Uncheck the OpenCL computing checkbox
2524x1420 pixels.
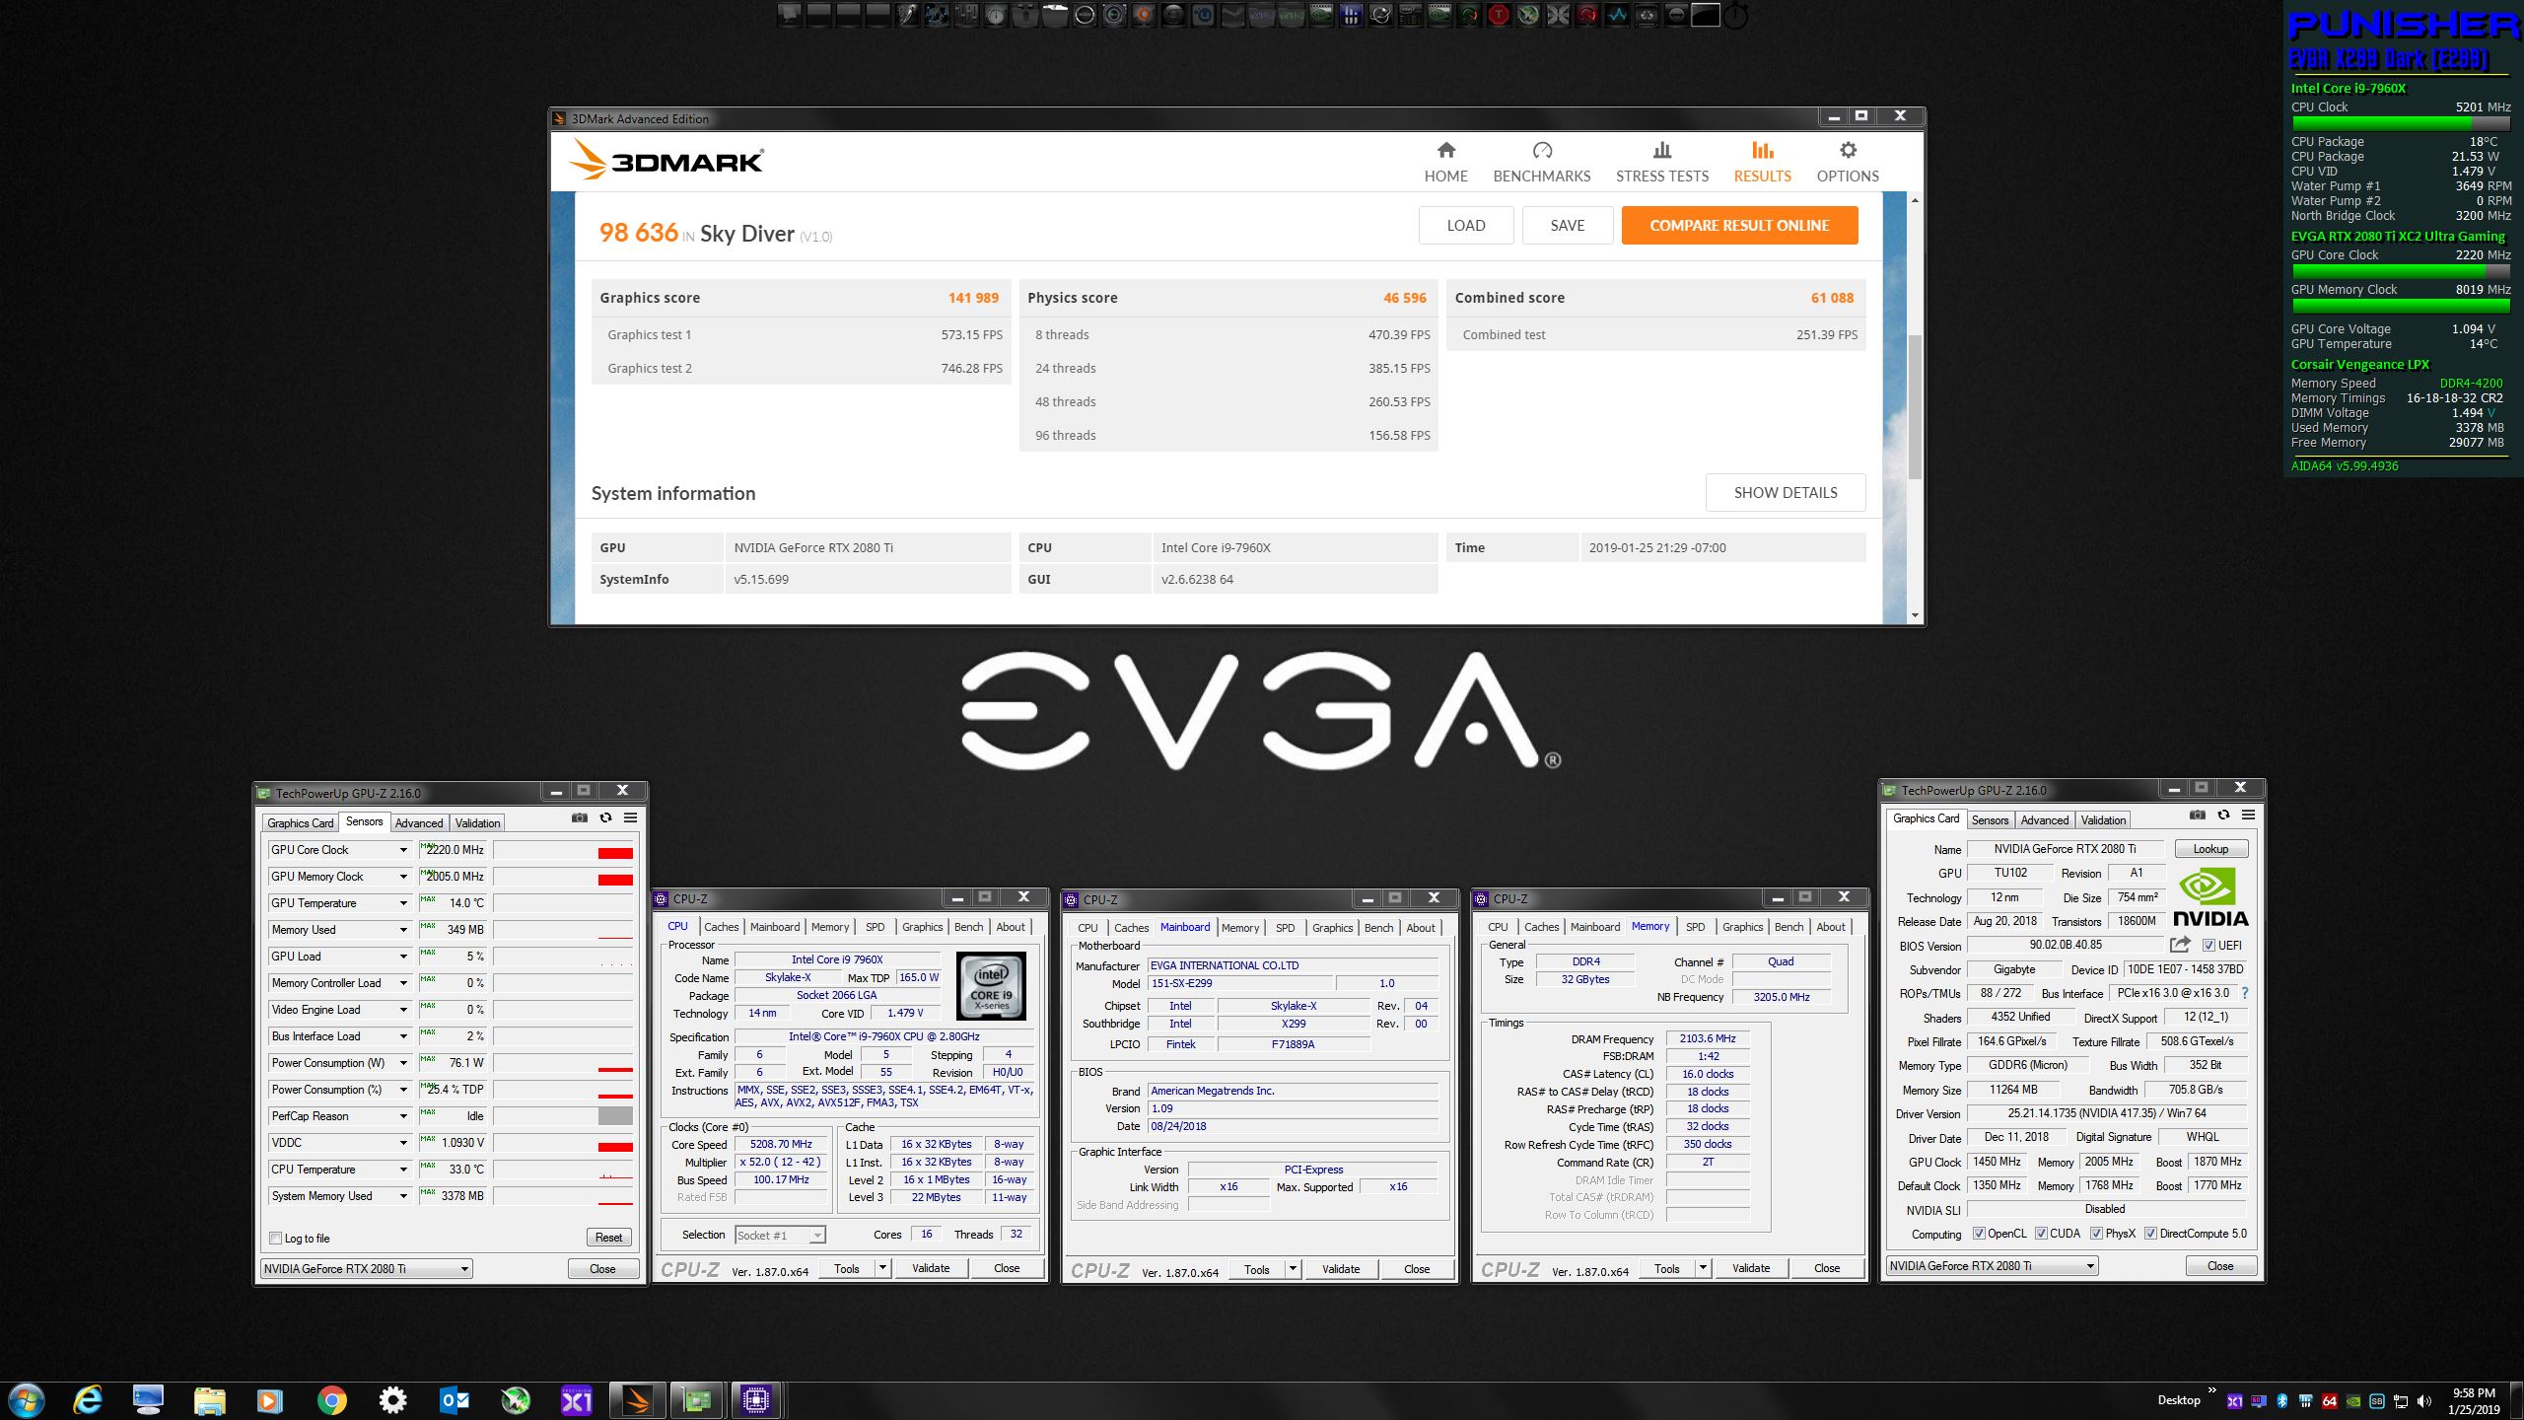coord(1979,1234)
